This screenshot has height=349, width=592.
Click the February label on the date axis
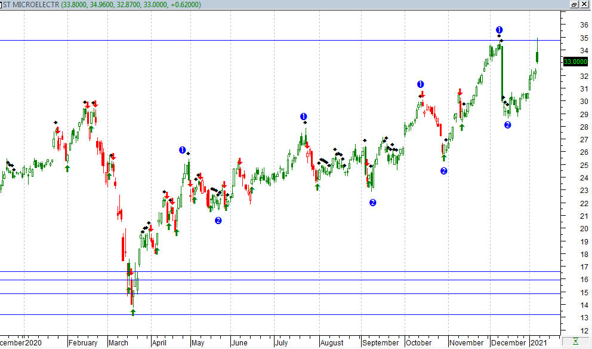[83, 343]
